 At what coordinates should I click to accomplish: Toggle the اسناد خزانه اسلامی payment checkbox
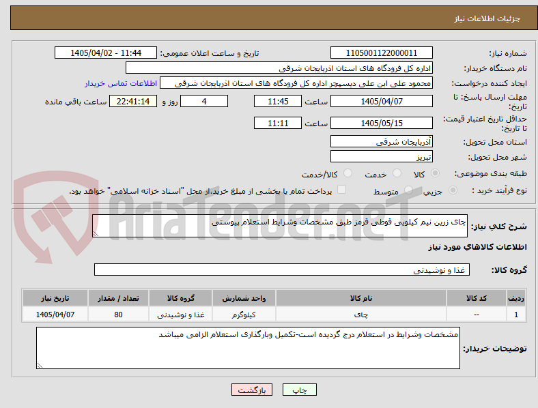tap(342, 190)
